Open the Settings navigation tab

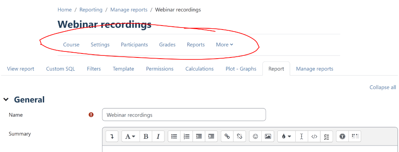click(x=100, y=45)
